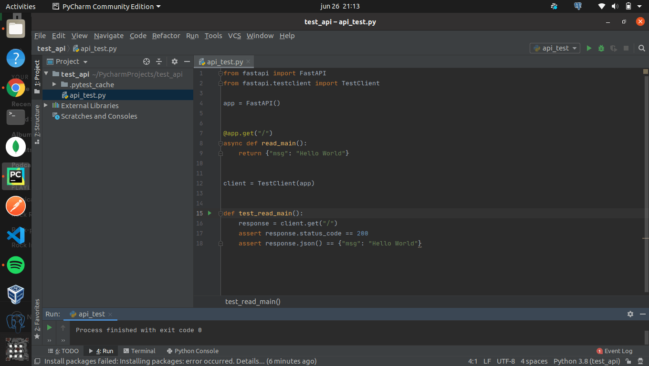Image resolution: width=649 pixels, height=366 pixels.
Task: Click the PostgreSQL elephant tray icon
Action: coord(578,6)
